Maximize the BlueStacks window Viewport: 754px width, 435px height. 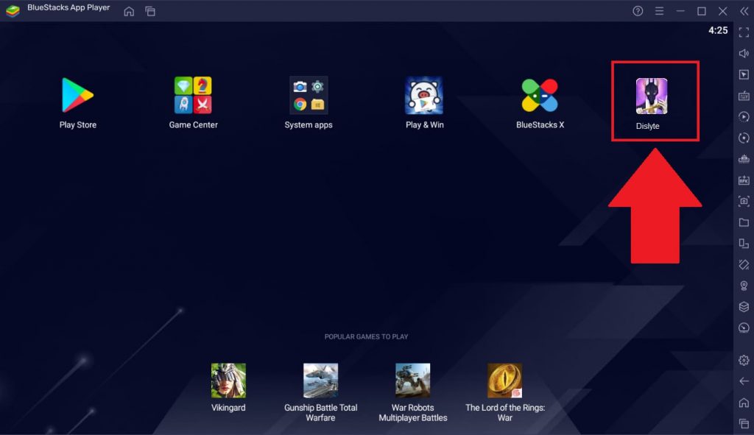tap(702, 10)
